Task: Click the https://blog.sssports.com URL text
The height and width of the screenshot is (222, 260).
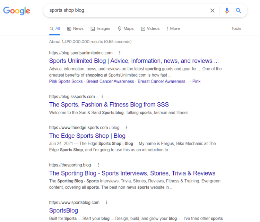Action: (72, 96)
